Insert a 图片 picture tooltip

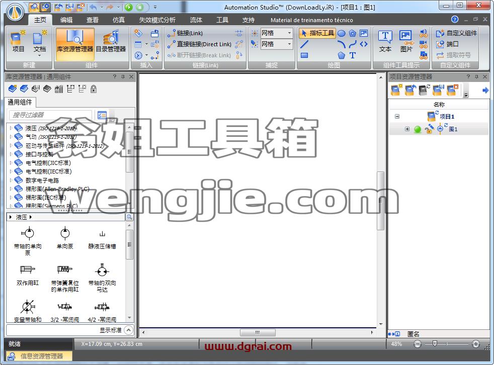pos(406,41)
